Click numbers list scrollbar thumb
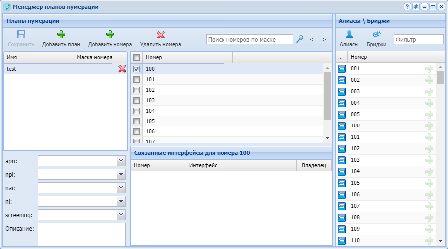The width and height of the screenshot is (448, 249). (x=328, y=96)
